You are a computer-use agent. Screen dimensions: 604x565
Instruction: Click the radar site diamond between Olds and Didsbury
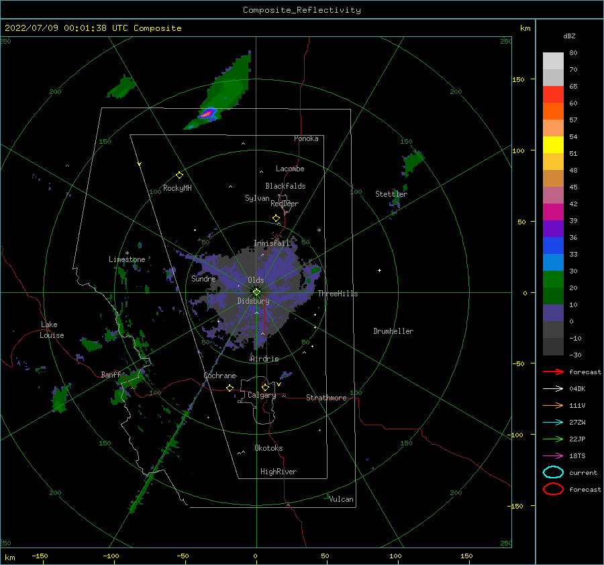256,292
